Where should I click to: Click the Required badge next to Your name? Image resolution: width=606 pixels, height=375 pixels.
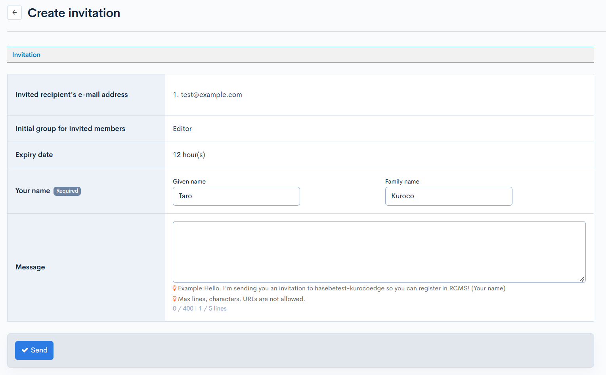(x=67, y=191)
